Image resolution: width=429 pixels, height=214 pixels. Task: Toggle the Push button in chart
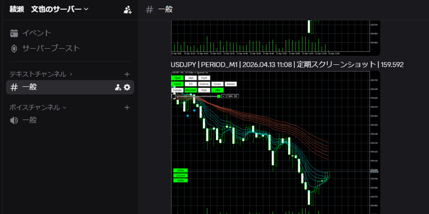coord(204,78)
